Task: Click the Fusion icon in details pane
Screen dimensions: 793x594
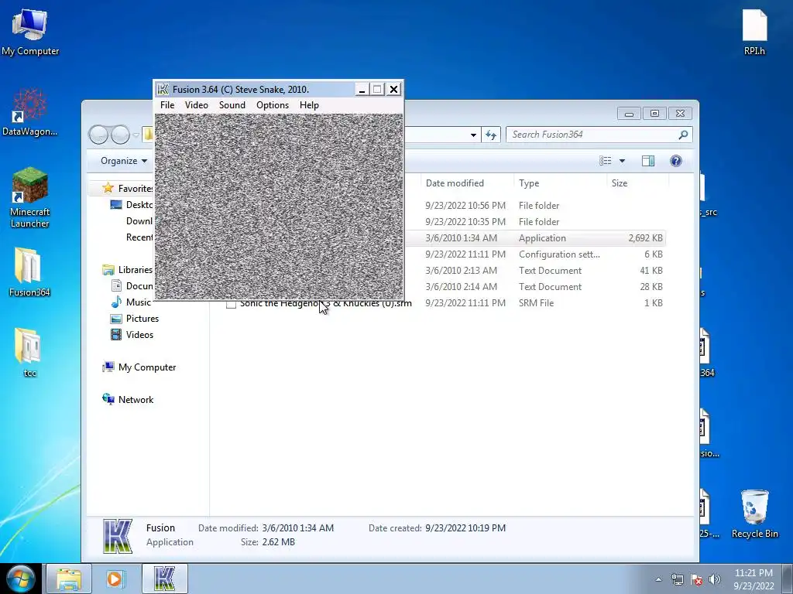Action: click(118, 535)
